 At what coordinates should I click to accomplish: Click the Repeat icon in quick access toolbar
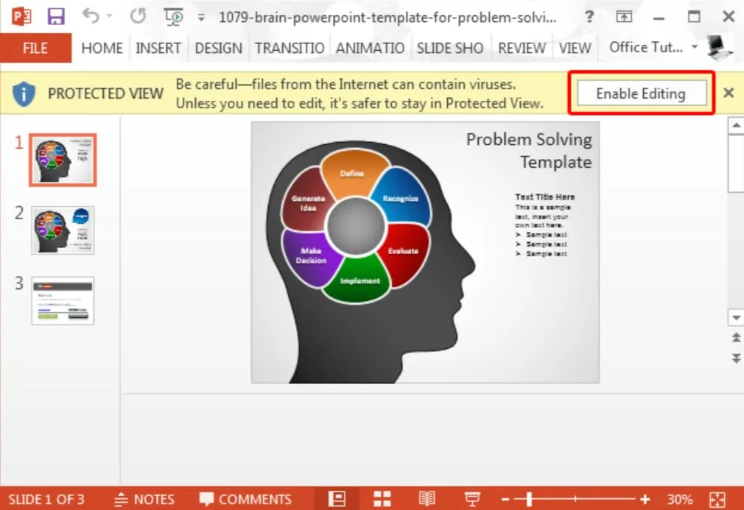point(138,16)
